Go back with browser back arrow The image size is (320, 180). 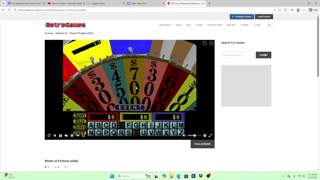coord(3,10)
